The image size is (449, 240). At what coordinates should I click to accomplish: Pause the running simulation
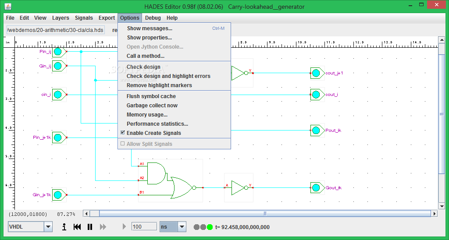[90, 227]
